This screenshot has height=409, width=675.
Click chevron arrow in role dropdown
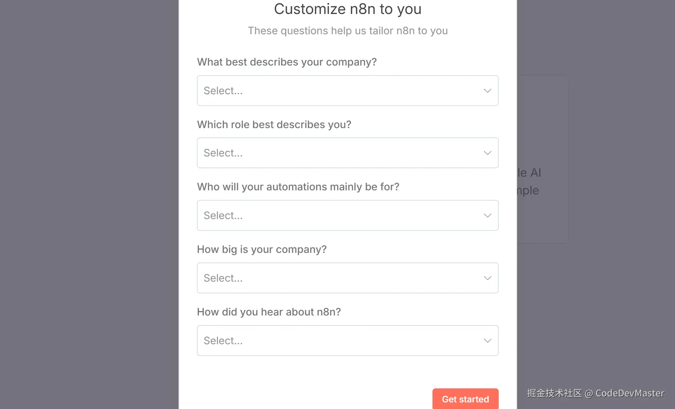click(487, 153)
